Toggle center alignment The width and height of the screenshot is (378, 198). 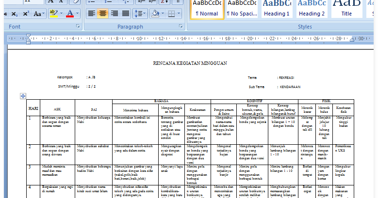pos(103,14)
